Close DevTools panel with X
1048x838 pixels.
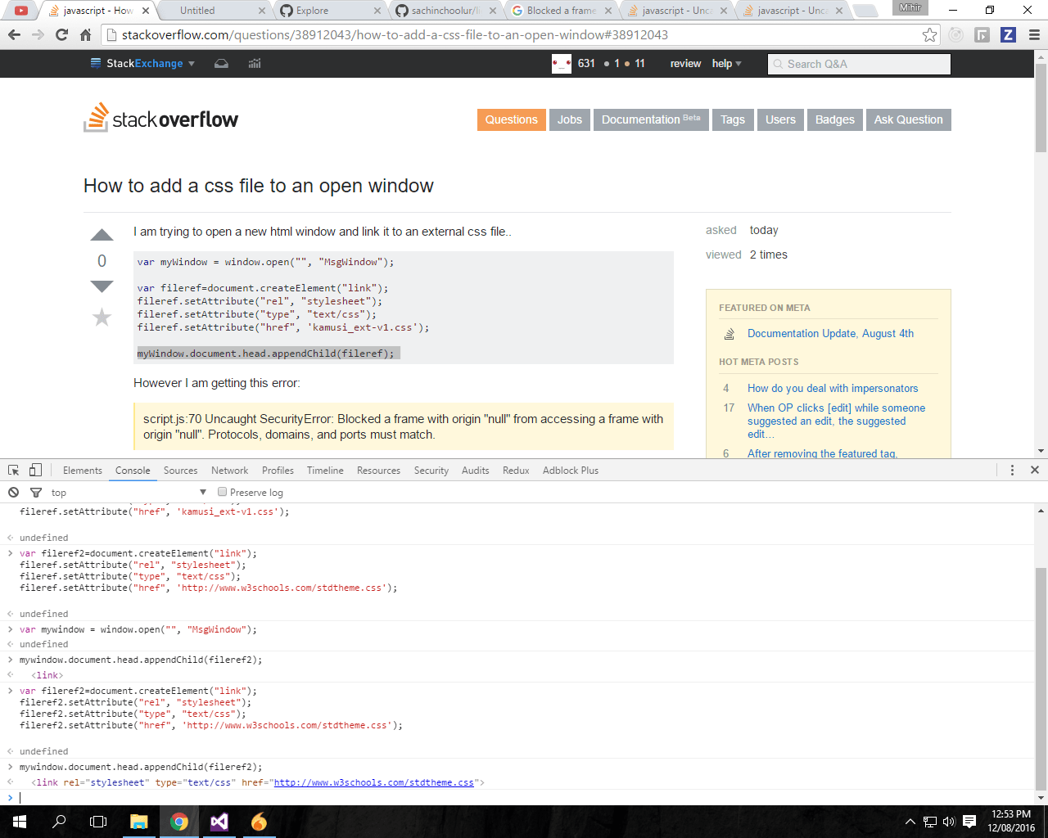1035,470
